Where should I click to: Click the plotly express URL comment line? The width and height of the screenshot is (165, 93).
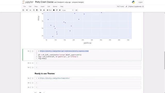(x=63, y=51)
